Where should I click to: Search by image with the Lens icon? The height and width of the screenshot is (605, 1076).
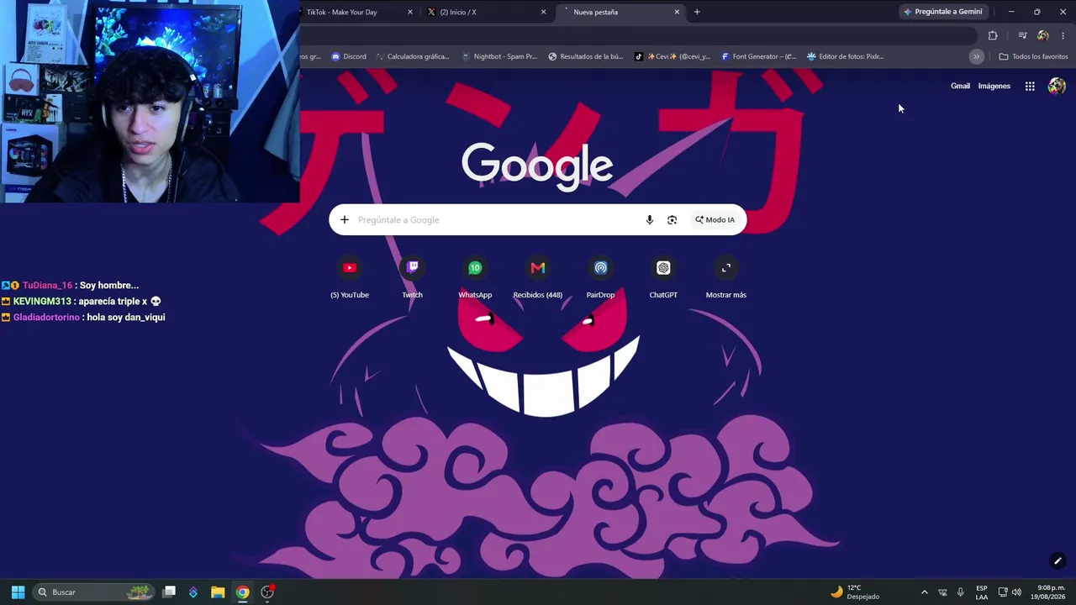pos(672,220)
